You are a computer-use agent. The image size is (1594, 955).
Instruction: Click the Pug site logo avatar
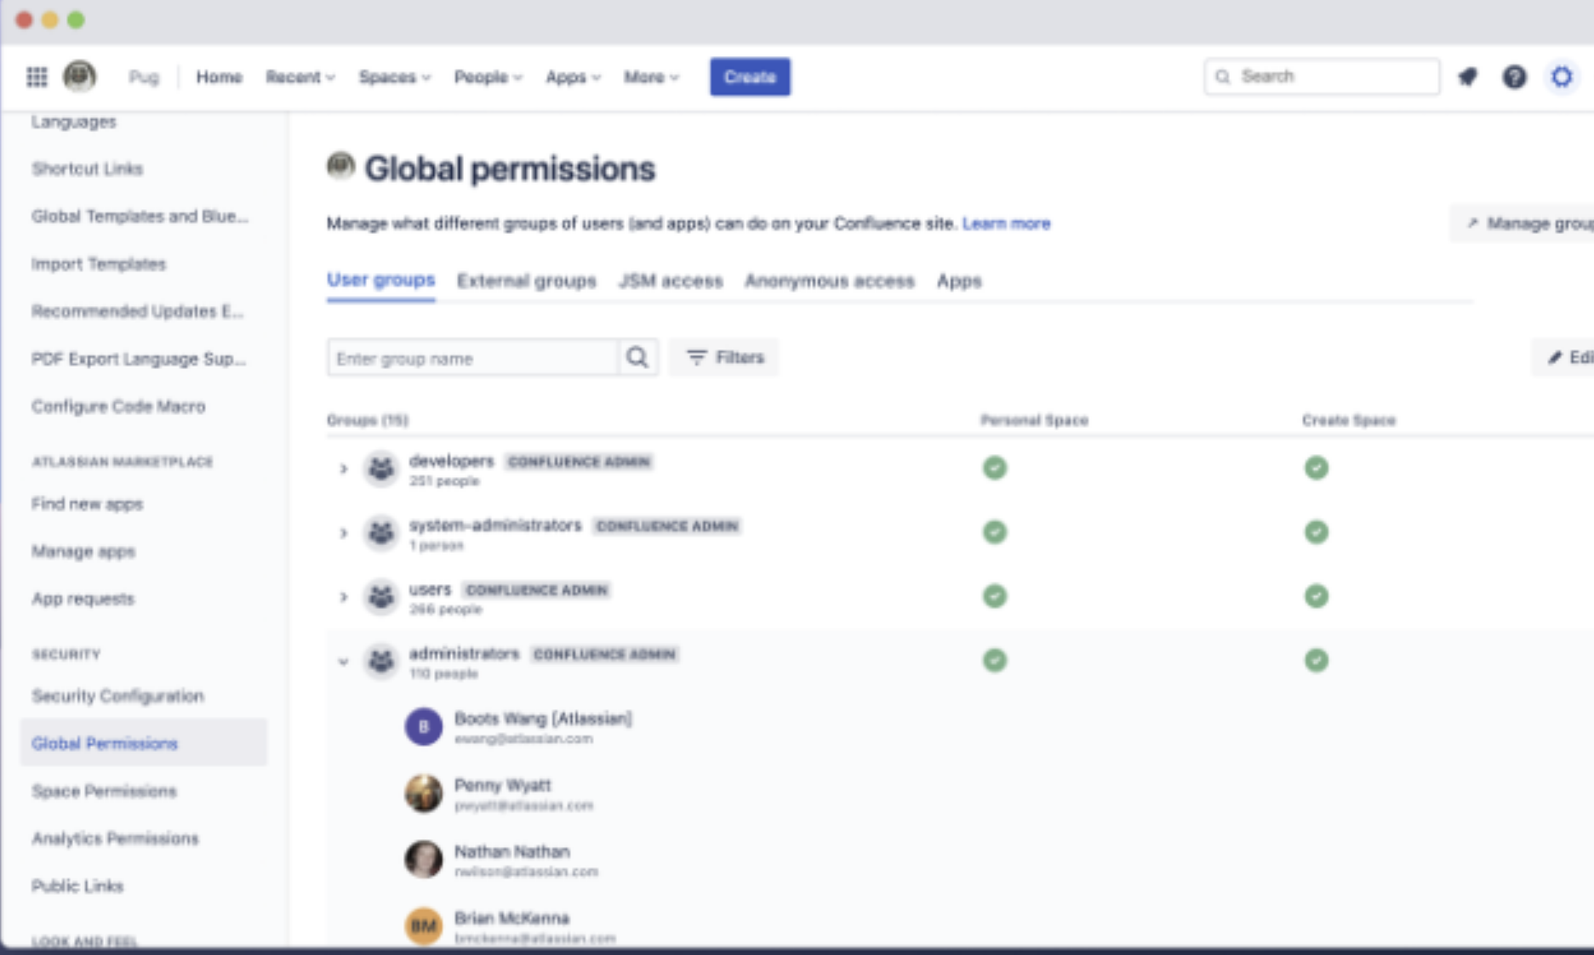pos(79,77)
